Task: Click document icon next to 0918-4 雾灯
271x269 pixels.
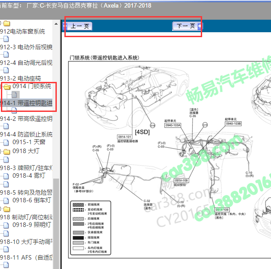Action: [6, 176]
